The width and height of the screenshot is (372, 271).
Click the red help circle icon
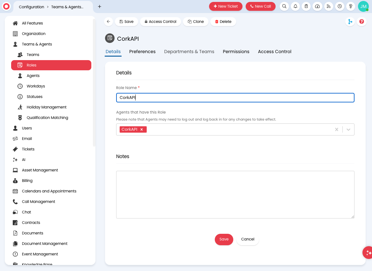361,22
